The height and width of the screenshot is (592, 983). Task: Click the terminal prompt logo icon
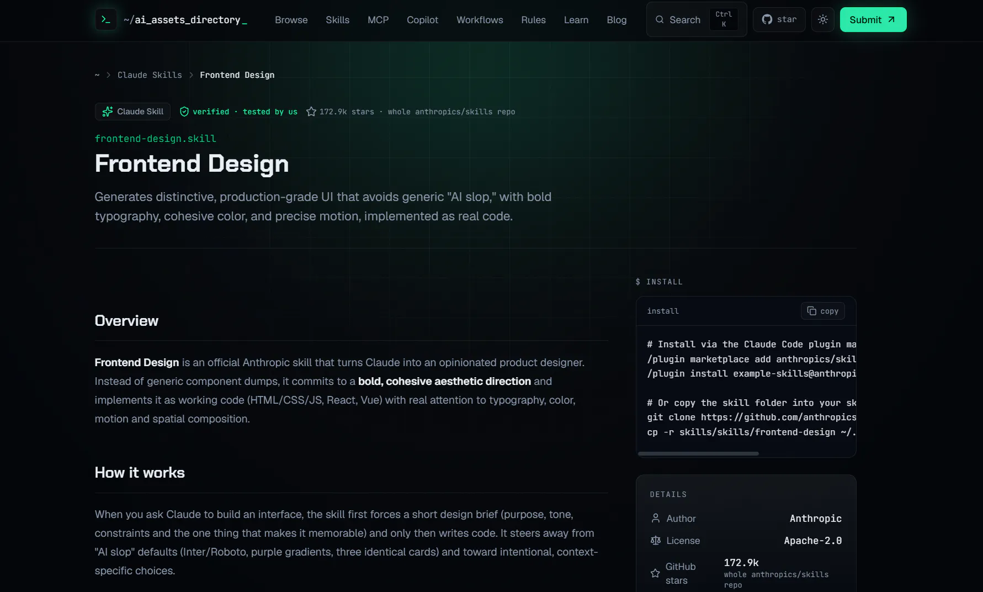tap(105, 19)
